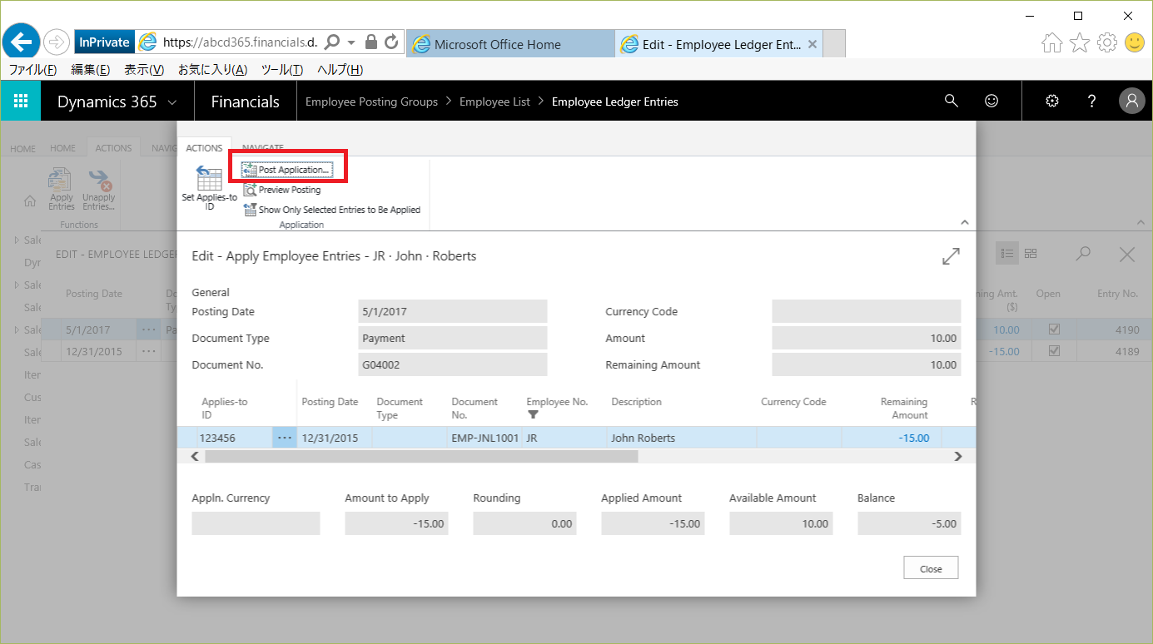This screenshot has height=644, width=1153.
Task: Click the browser forward arrow button
Action: pos(57,42)
